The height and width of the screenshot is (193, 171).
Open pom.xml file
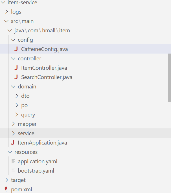[x=21, y=189]
